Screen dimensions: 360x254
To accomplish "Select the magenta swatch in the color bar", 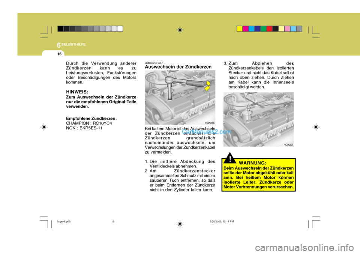I will [245, 29].
